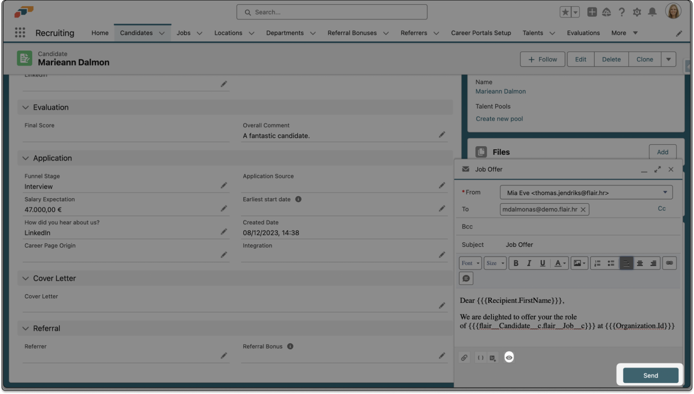Click the email preview eye icon

pyautogui.click(x=509, y=357)
